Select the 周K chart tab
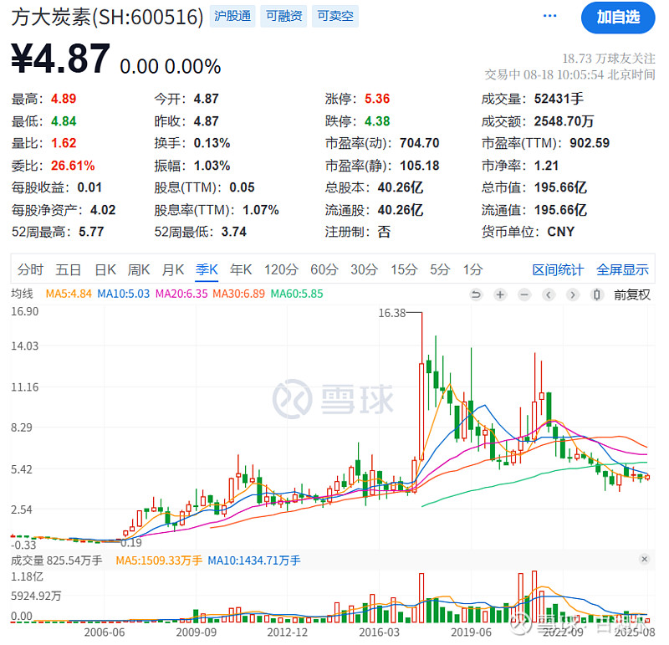 point(139,269)
